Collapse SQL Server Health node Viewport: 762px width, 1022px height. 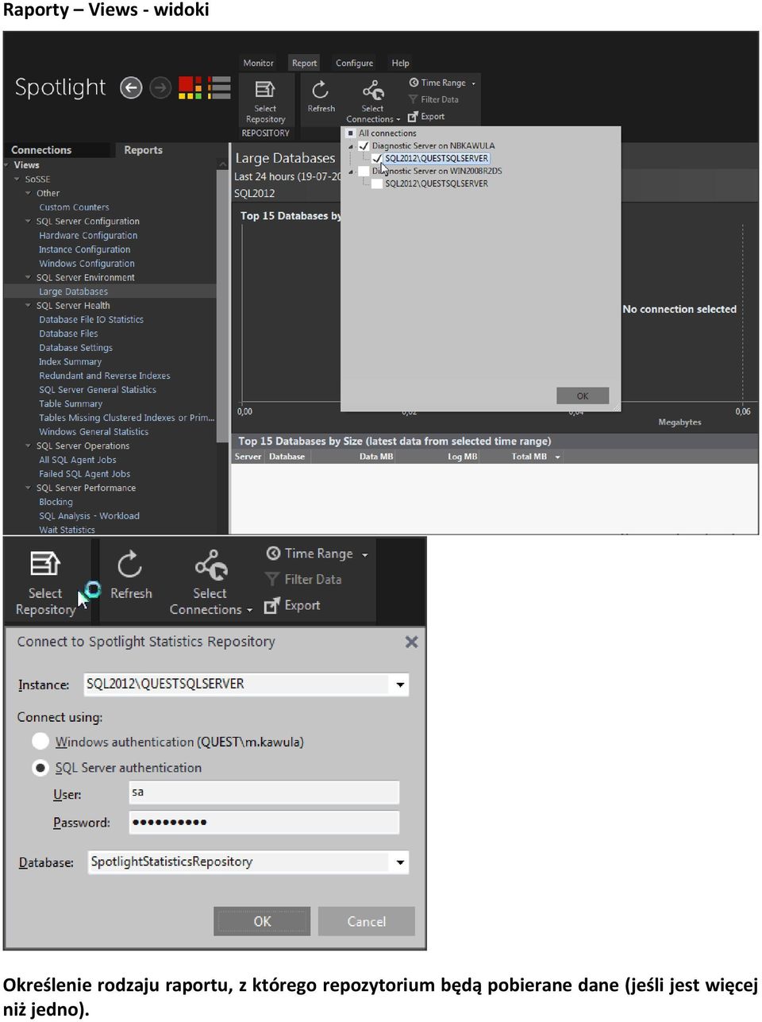(29, 306)
